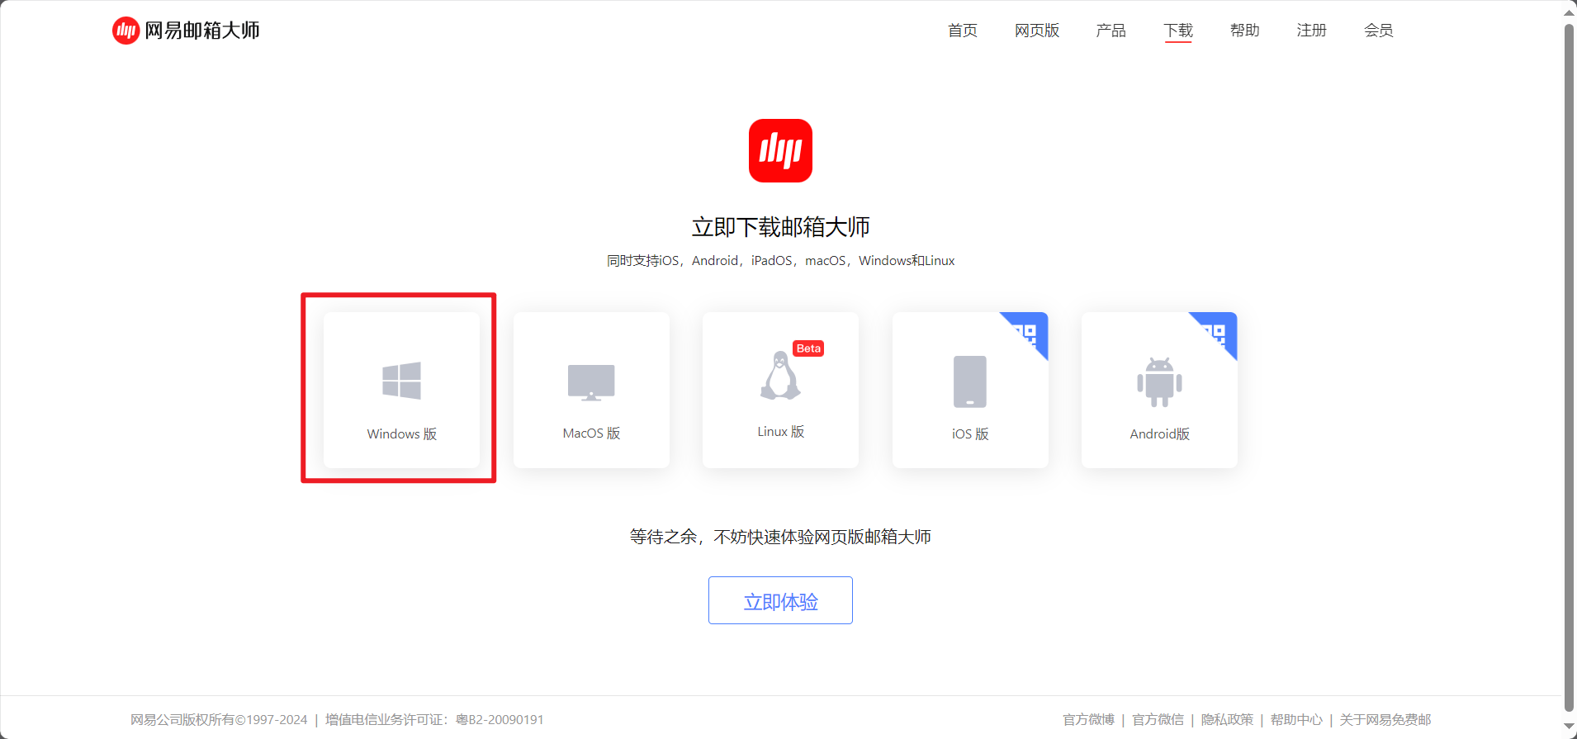Select the 下载 navigation tab
The height and width of the screenshot is (739, 1577).
pyautogui.click(x=1178, y=31)
